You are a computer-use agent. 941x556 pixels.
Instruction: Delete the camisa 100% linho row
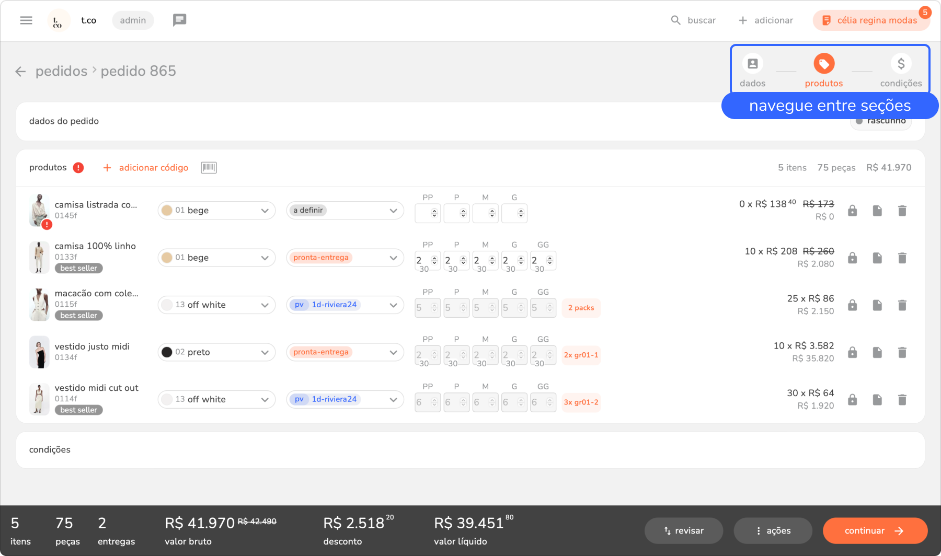[902, 258]
